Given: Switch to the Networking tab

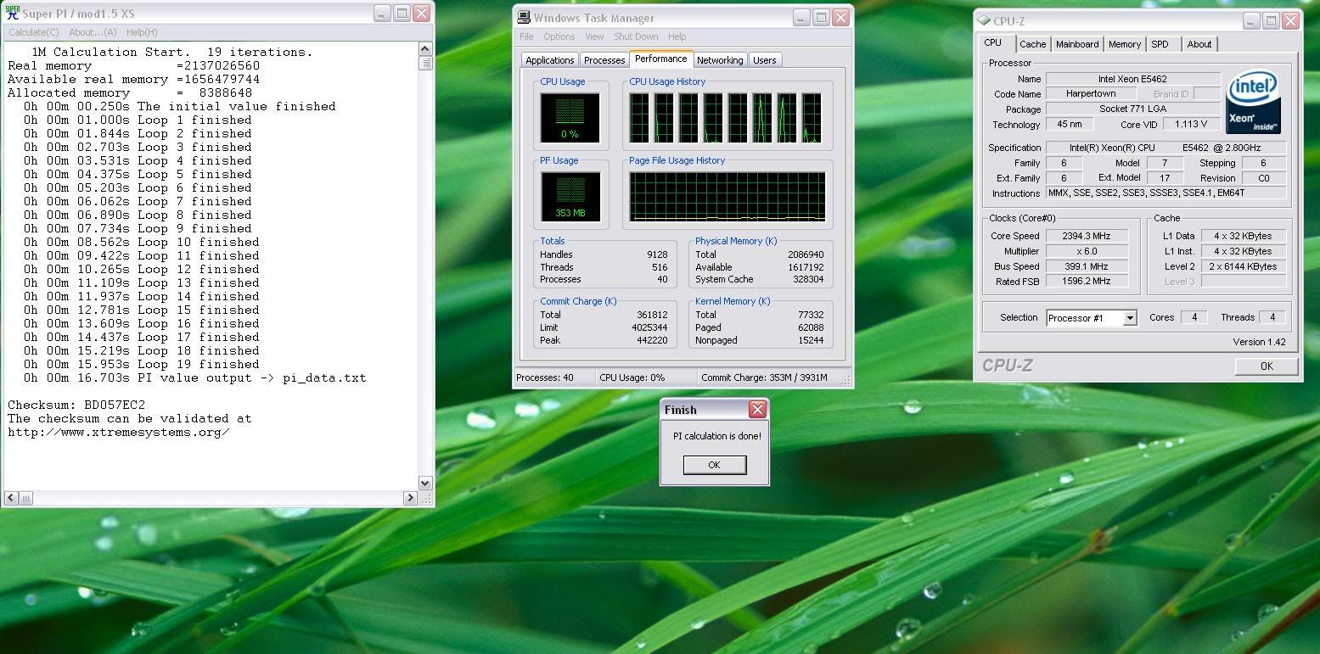Looking at the screenshot, I should (x=720, y=60).
